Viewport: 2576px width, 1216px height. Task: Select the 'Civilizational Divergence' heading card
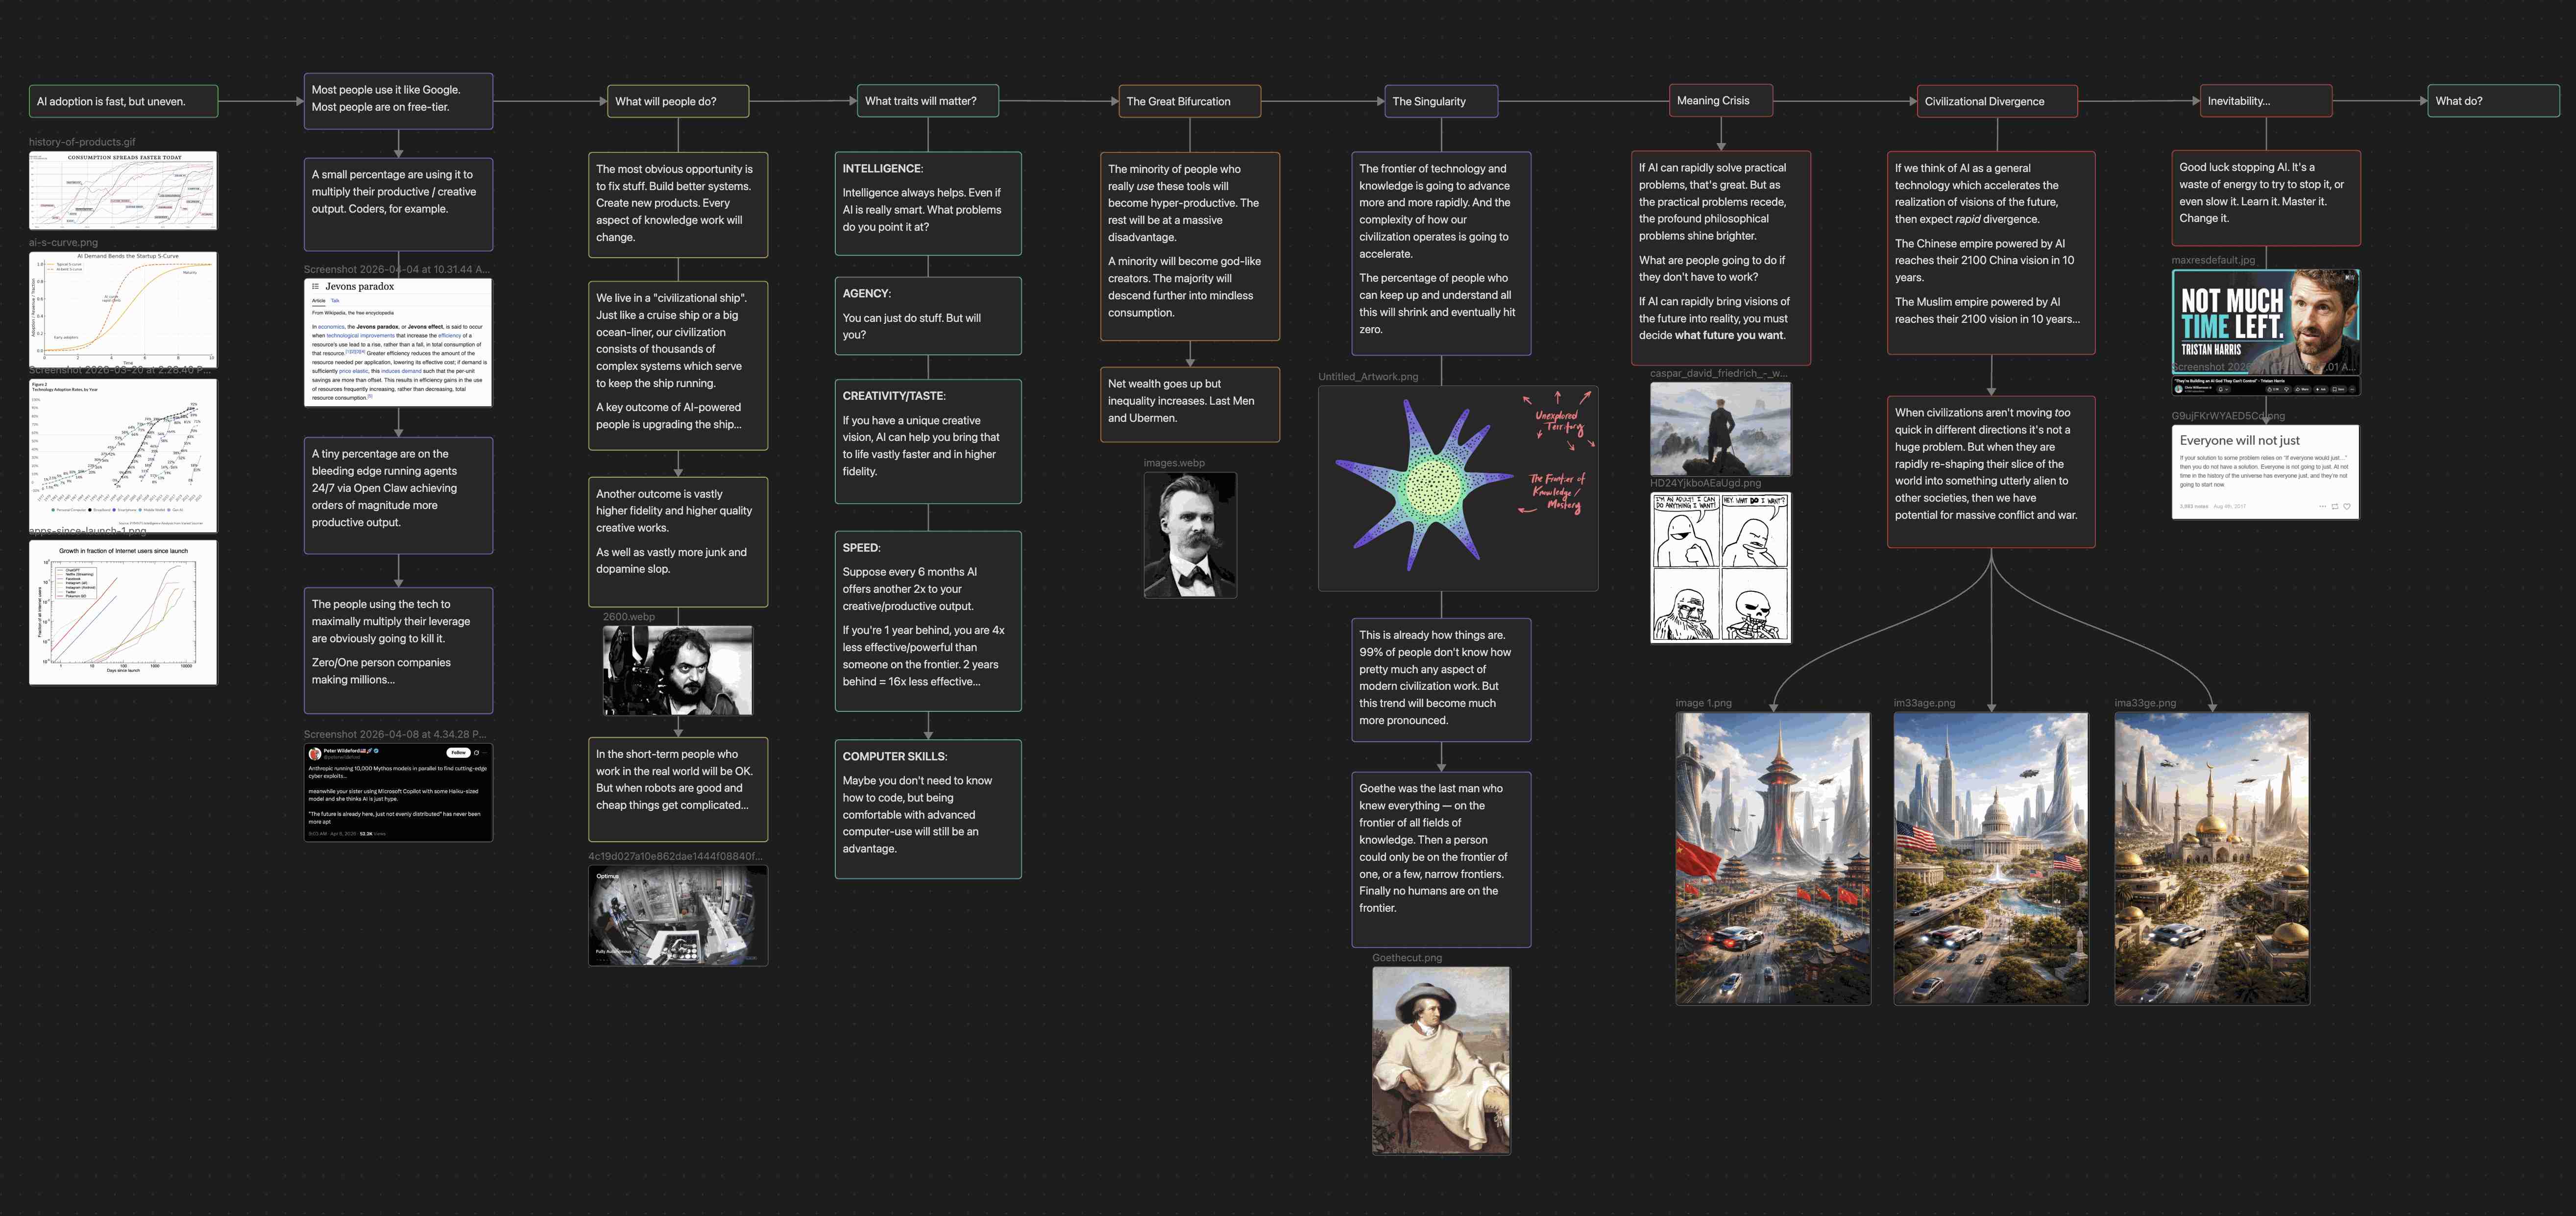(1997, 101)
